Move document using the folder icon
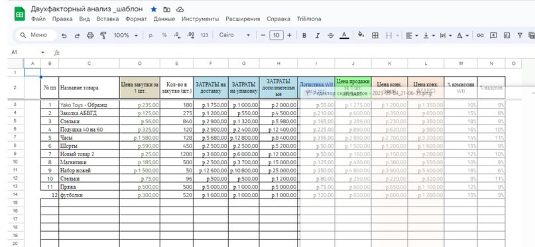The height and width of the screenshot is (247, 535). pyautogui.click(x=167, y=9)
